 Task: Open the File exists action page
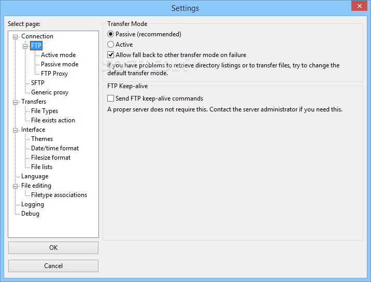(x=53, y=120)
